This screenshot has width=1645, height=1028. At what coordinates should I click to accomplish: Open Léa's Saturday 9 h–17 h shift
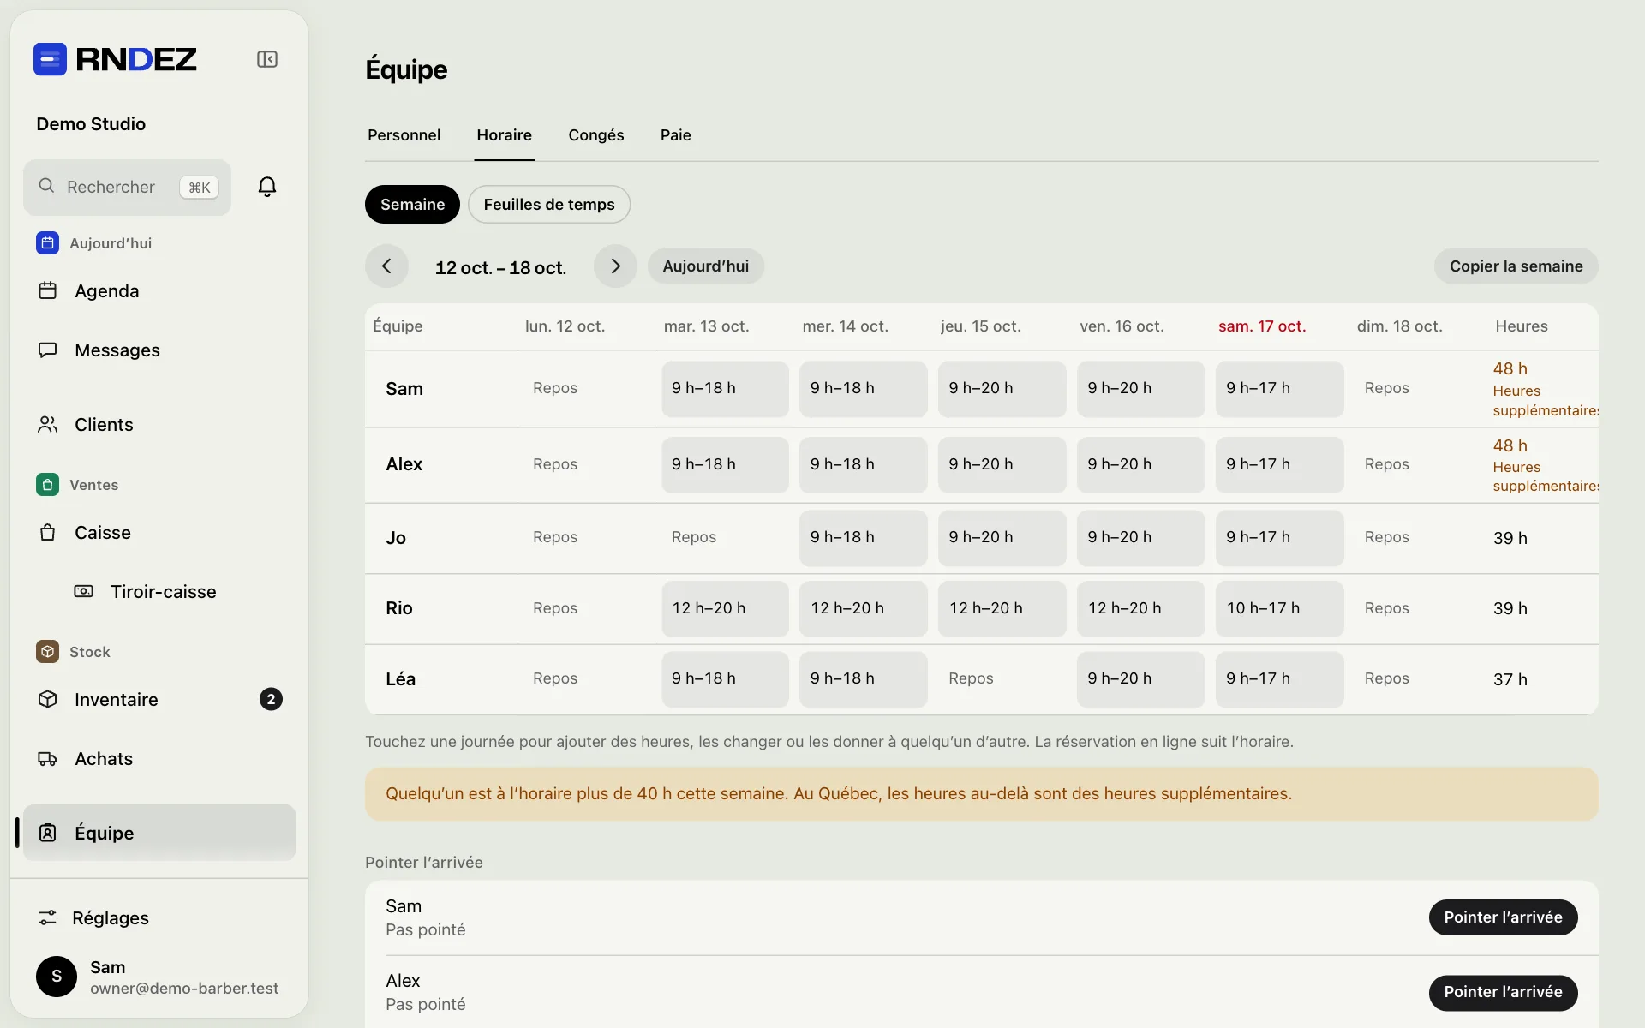click(x=1279, y=679)
